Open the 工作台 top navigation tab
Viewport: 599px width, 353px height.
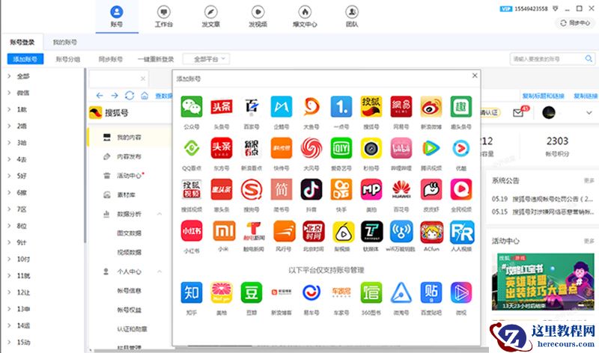click(x=163, y=16)
